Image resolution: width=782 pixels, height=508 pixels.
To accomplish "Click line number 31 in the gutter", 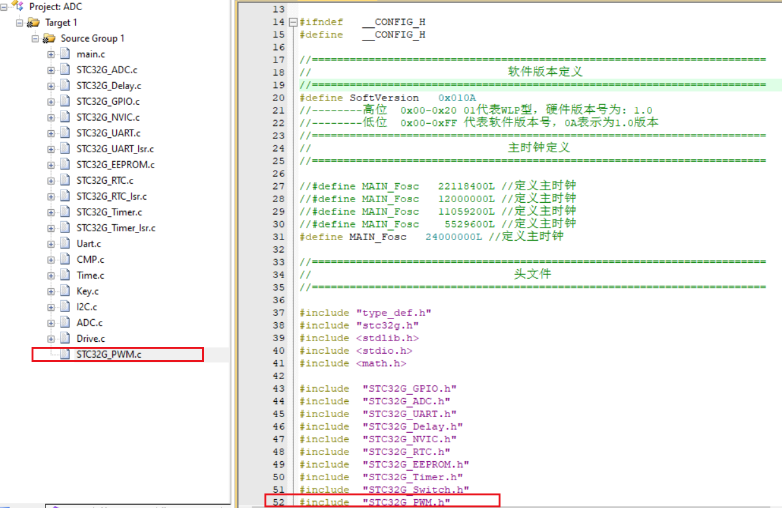I will click(278, 237).
